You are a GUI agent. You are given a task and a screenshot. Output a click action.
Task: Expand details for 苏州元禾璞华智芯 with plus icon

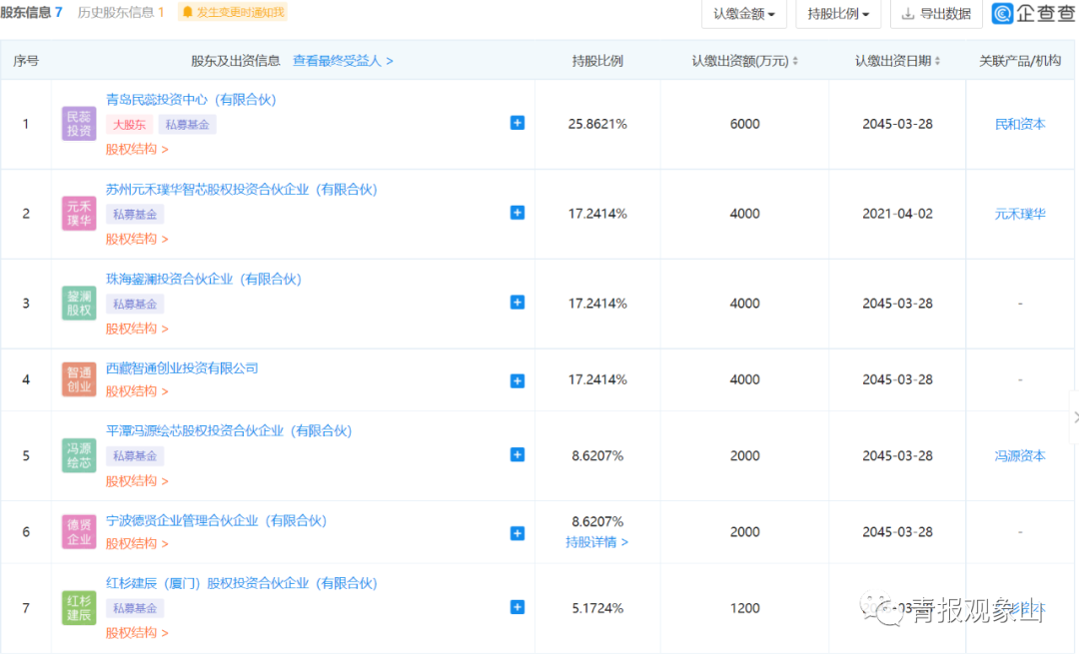[x=518, y=213]
